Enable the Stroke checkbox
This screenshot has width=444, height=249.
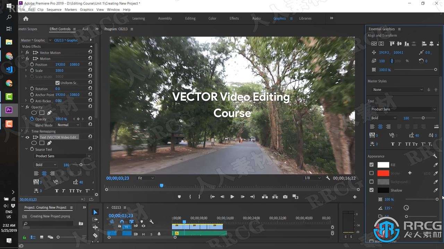[372, 173]
